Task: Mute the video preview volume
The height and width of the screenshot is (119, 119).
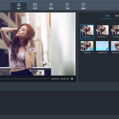Action: pyautogui.click(x=72, y=79)
